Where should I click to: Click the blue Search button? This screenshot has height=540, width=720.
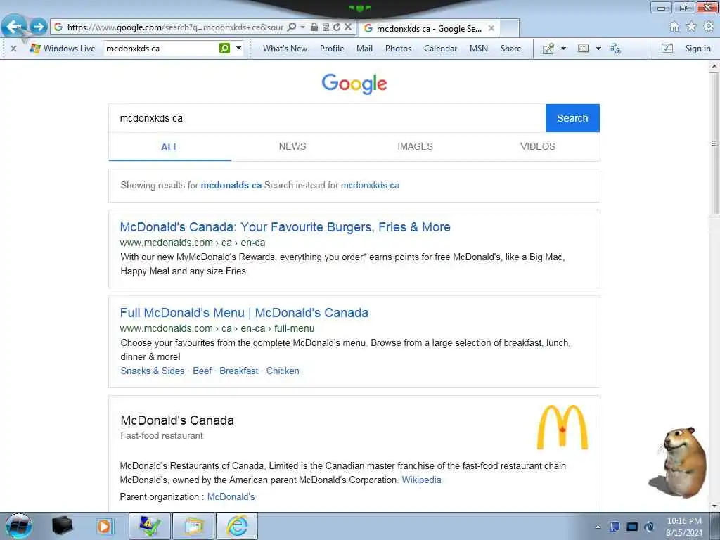click(x=572, y=118)
